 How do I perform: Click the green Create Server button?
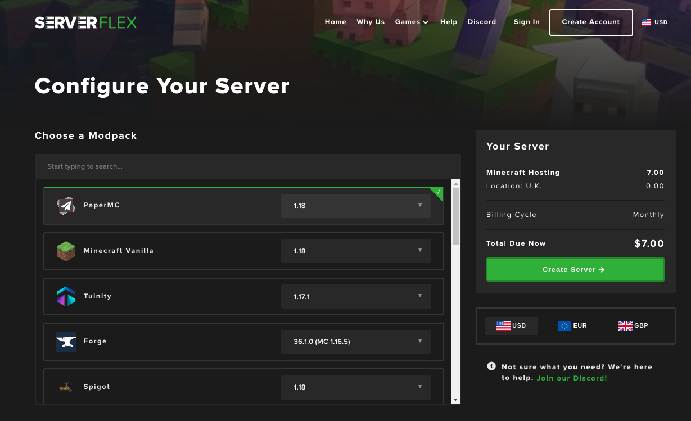(575, 270)
